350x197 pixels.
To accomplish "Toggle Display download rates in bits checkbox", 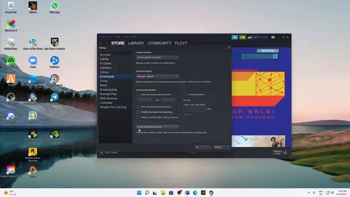I will tap(138, 117).
